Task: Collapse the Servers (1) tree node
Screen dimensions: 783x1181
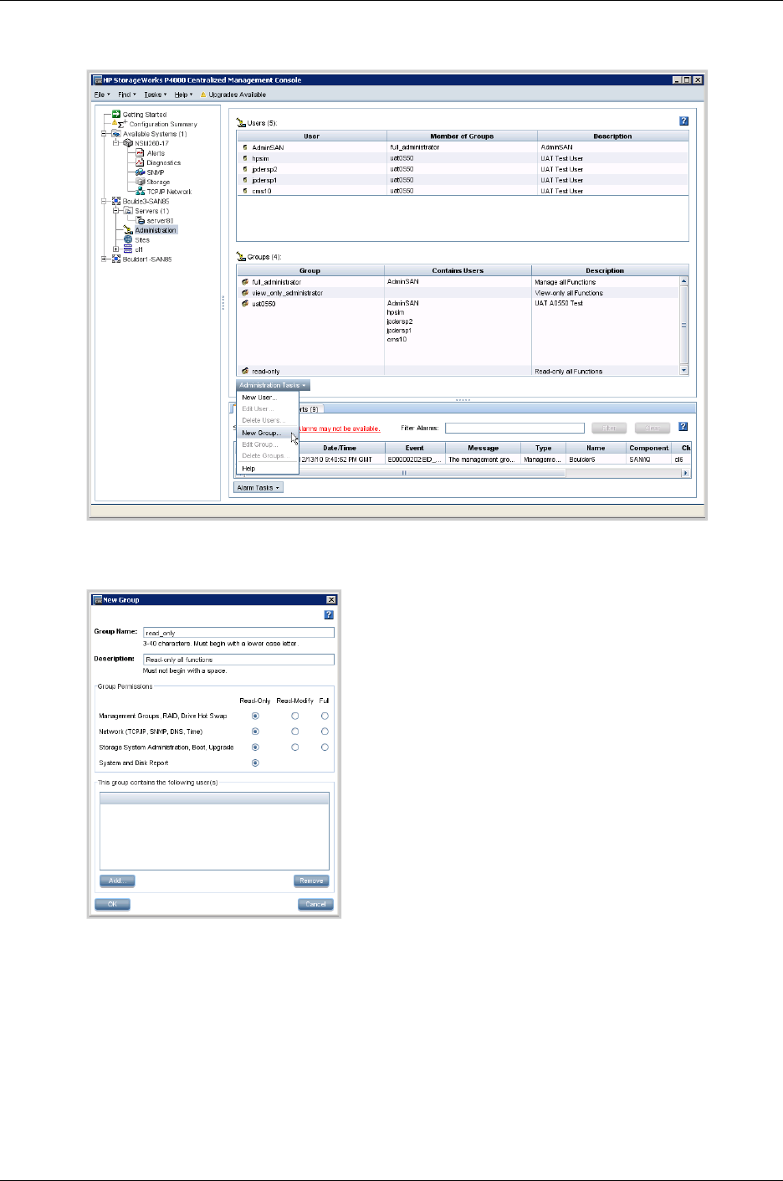Action: tap(116, 211)
